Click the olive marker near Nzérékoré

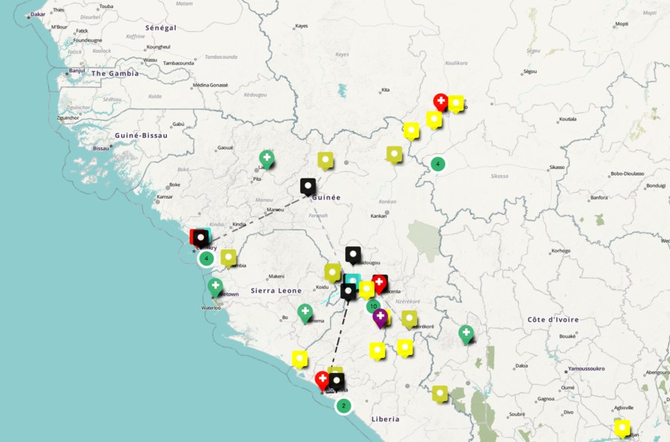tap(409, 319)
